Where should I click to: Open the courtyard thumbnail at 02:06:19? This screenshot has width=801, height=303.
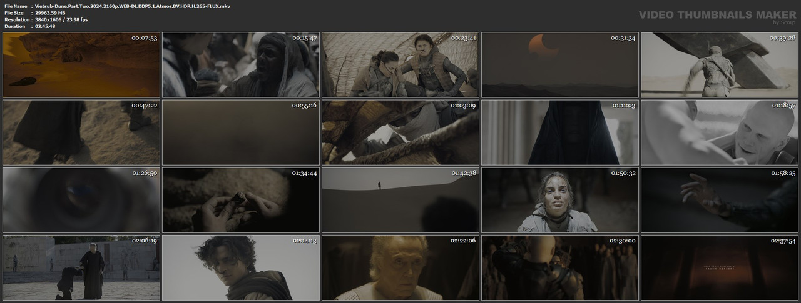pos(81,267)
